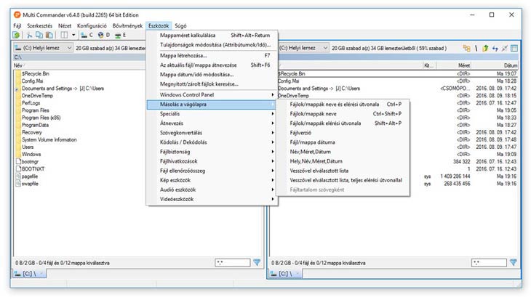Viewport: 531px width, 297px height.
Task: Select Fájlverzió in the clipboard submenu
Action: point(300,133)
